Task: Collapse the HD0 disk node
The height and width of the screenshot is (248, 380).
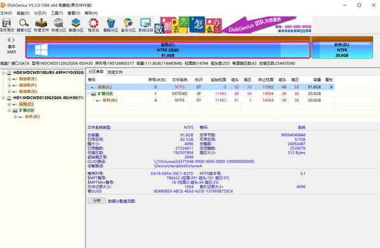Action: tap(3, 73)
